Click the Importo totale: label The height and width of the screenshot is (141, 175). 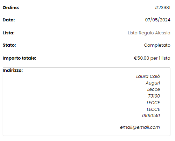coord(19,58)
